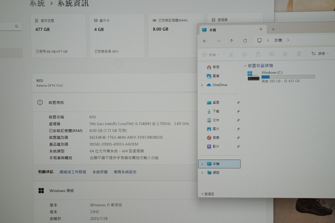Click the Windows 規格 section header
The width and height of the screenshot is (335, 223).
coord(115,191)
